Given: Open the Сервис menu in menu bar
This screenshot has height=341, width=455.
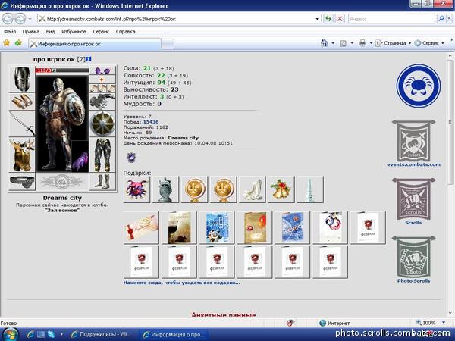Looking at the screenshot, I should (x=101, y=31).
